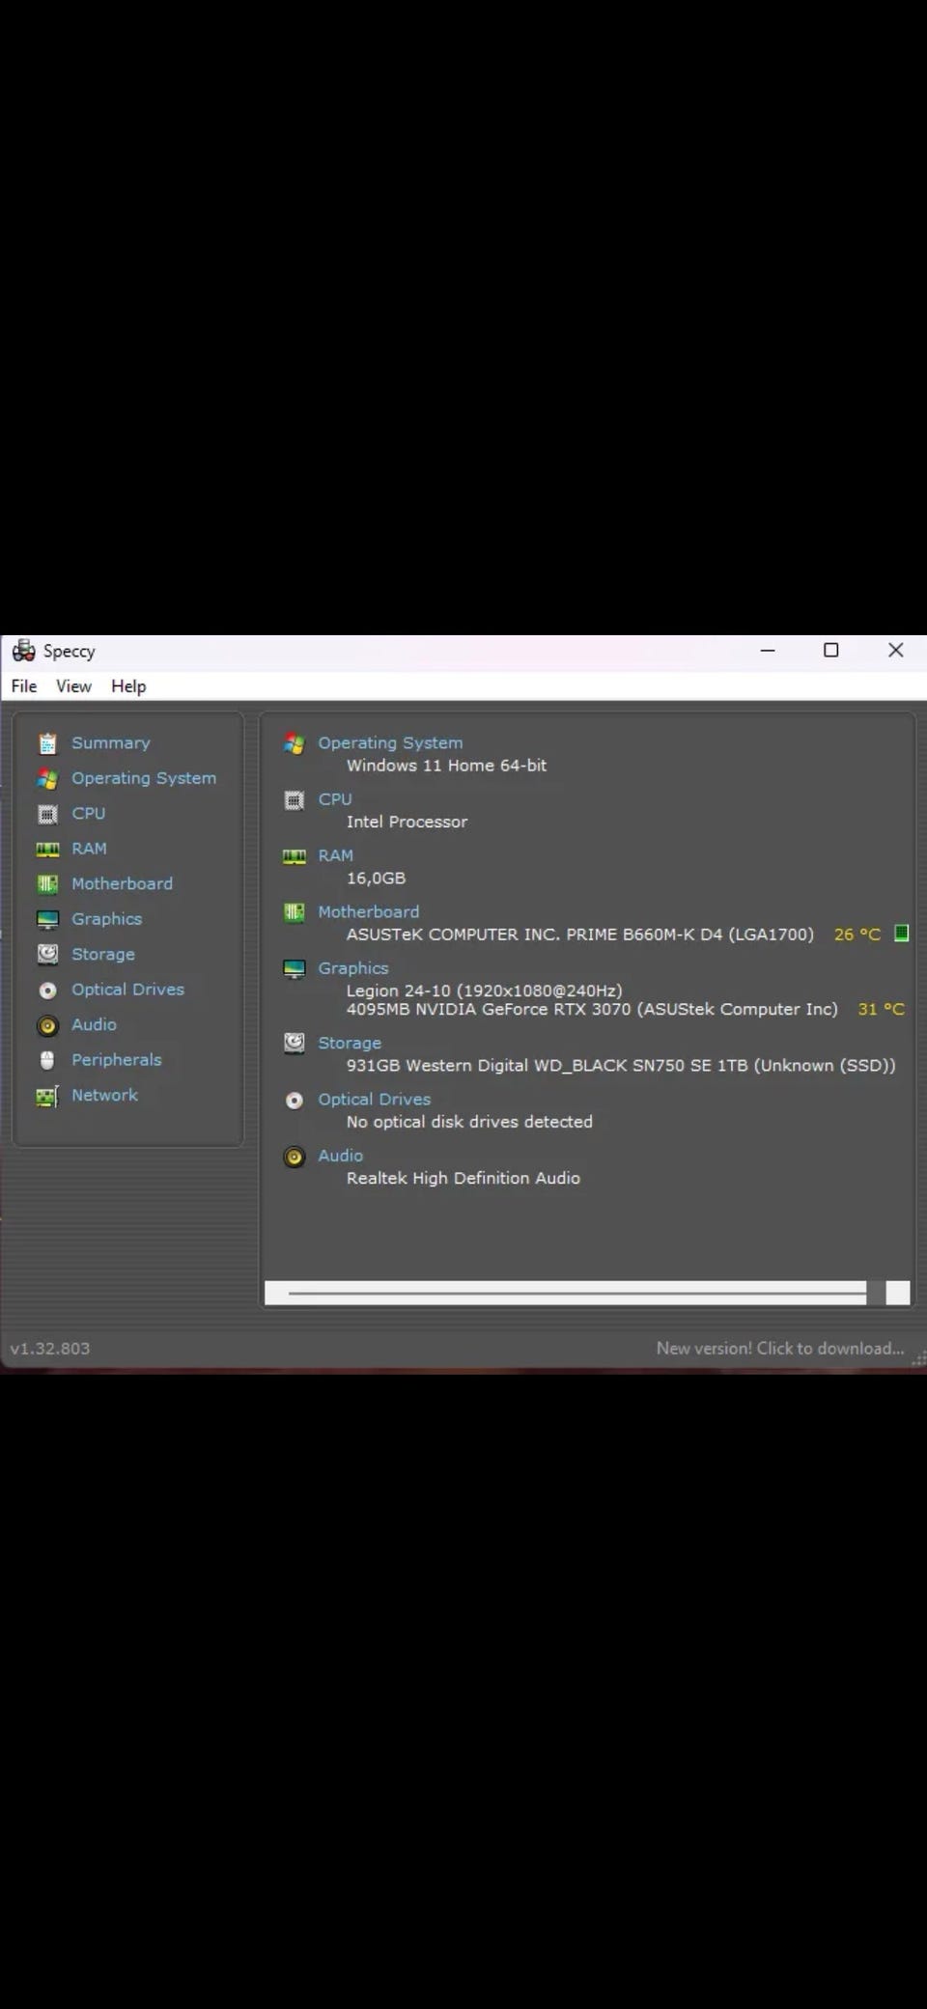Viewport: 927px width, 2009px height.
Task: Maximize the Speccy window
Action: point(830,651)
